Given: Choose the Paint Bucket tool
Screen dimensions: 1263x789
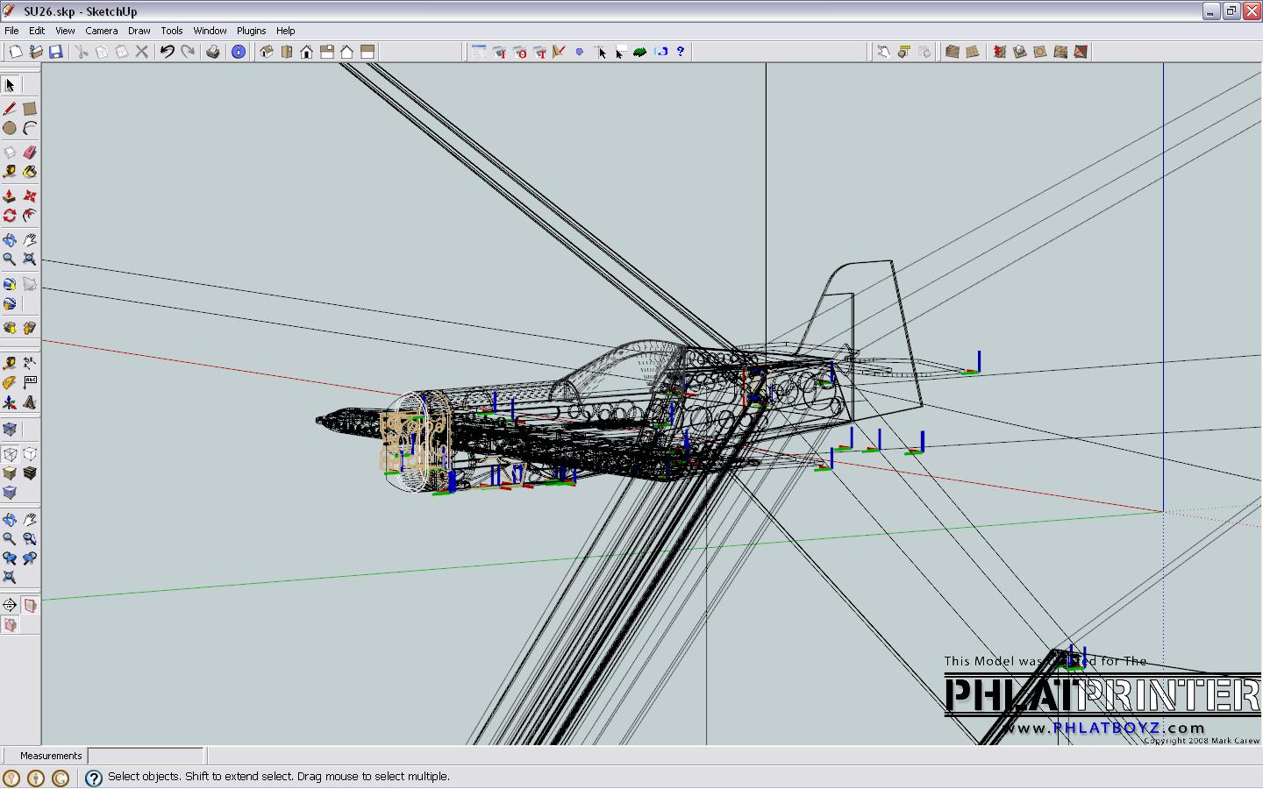Looking at the screenshot, I should point(30,172).
